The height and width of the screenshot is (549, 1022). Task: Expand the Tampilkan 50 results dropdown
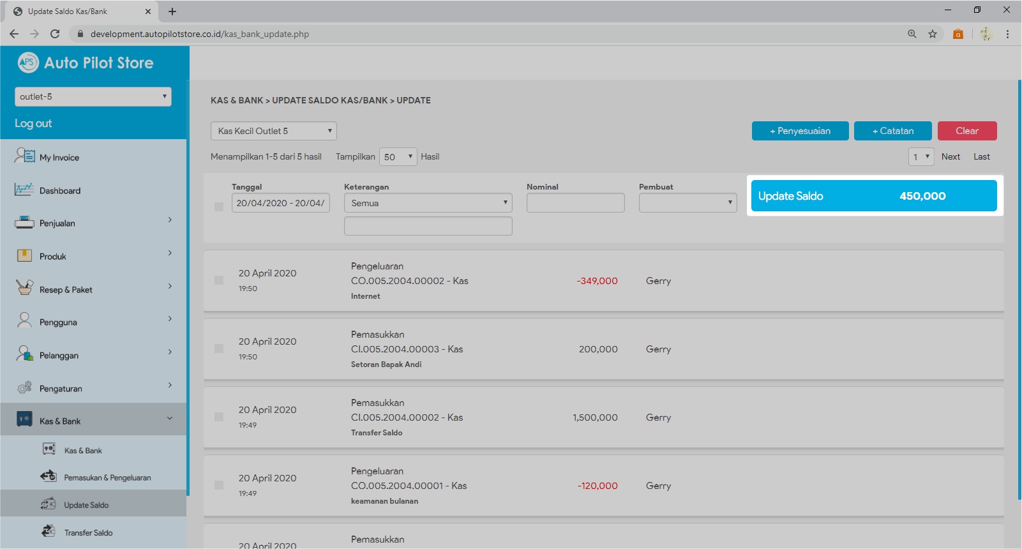coord(398,157)
